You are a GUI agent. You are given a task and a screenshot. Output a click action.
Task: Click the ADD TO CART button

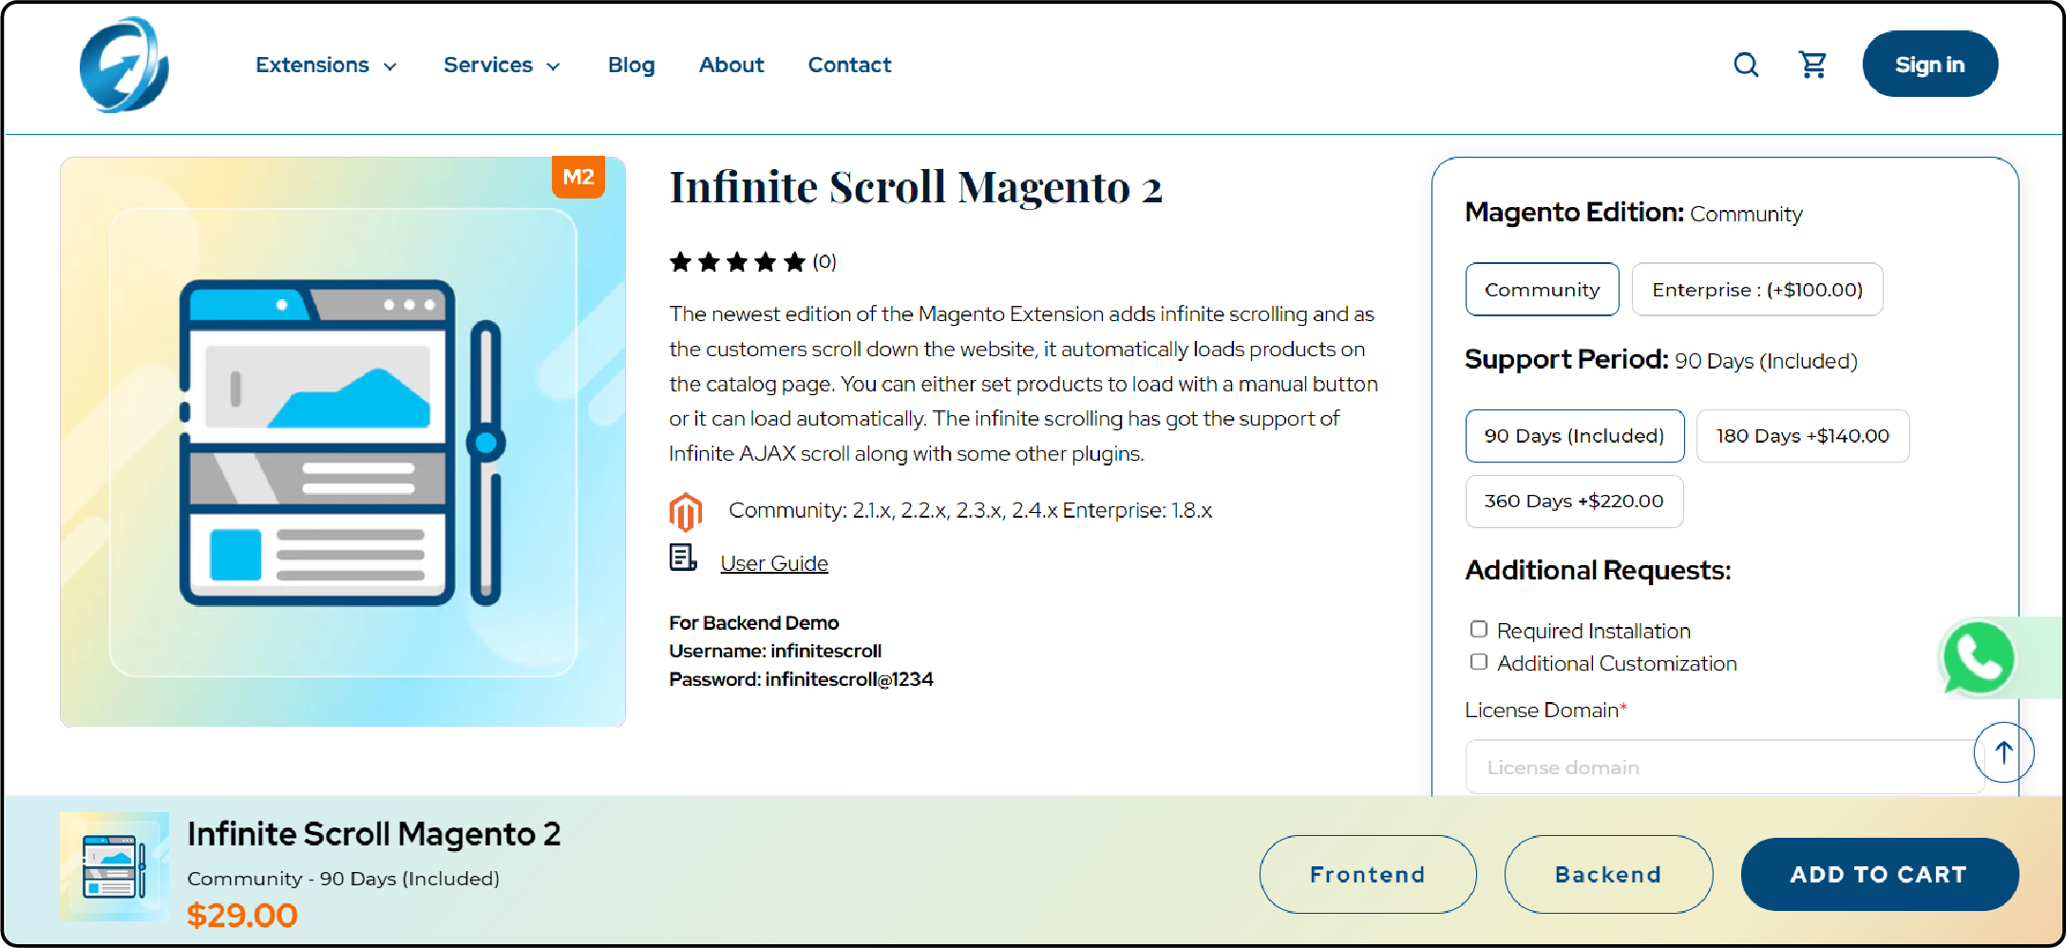pyautogui.click(x=1878, y=874)
